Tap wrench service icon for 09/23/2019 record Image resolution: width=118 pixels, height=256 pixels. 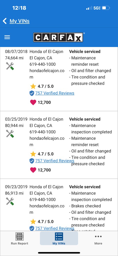[10, 201]
